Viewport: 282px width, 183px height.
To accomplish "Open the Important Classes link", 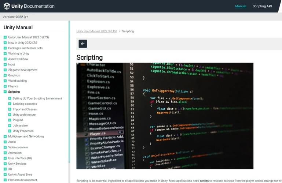I will (25, 109).
